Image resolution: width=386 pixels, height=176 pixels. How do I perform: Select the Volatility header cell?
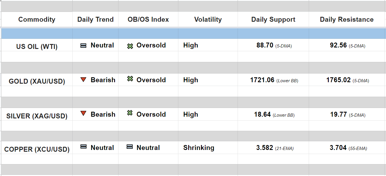pos(208,19)
